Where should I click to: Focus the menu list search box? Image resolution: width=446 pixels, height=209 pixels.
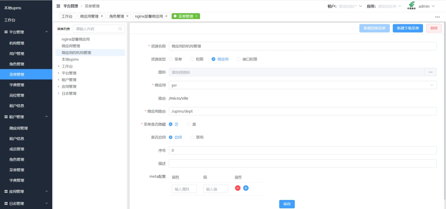[99, 29]
